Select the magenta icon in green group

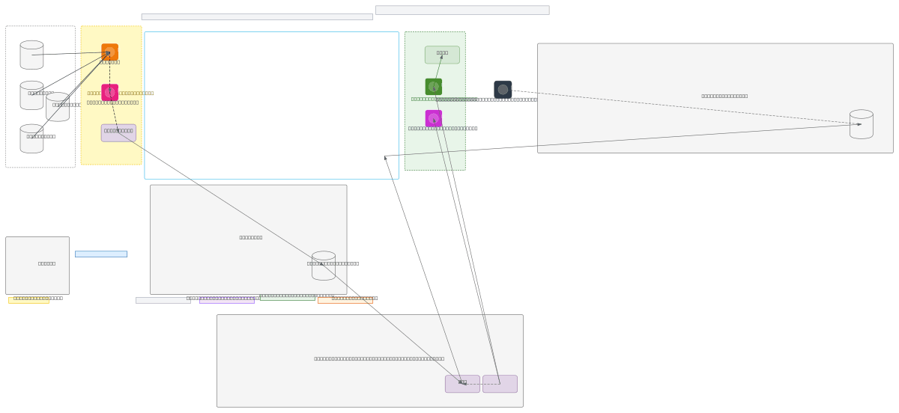point(433,118)
